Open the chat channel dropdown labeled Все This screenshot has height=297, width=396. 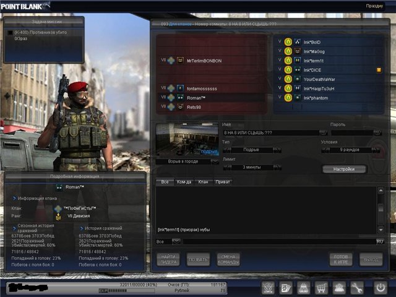click(176, 241)
